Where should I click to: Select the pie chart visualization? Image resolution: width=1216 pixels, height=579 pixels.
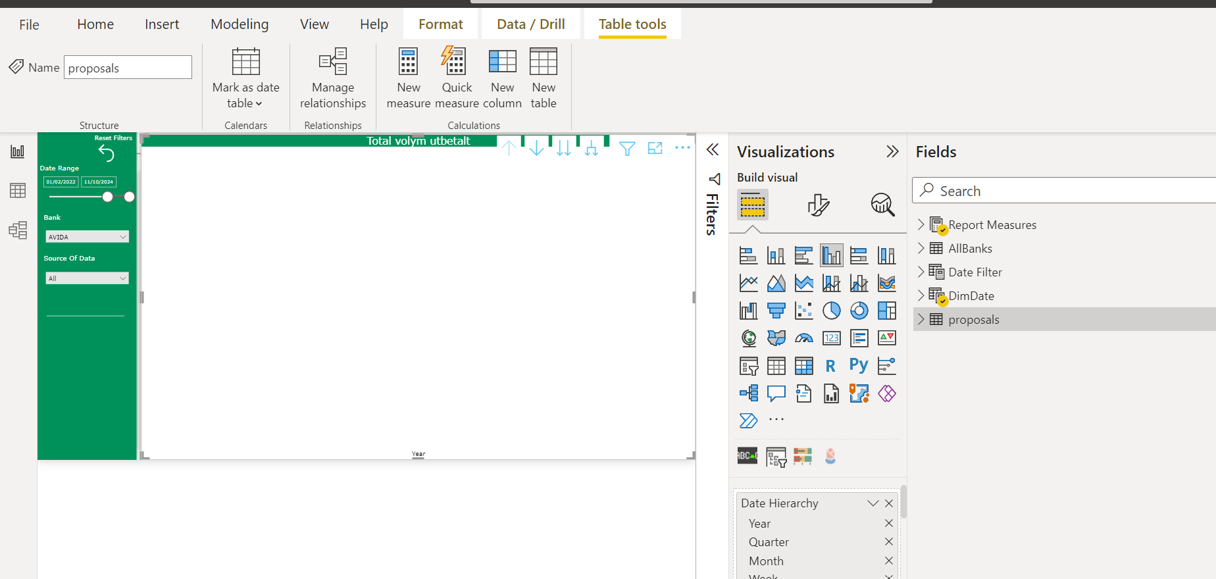832,311
